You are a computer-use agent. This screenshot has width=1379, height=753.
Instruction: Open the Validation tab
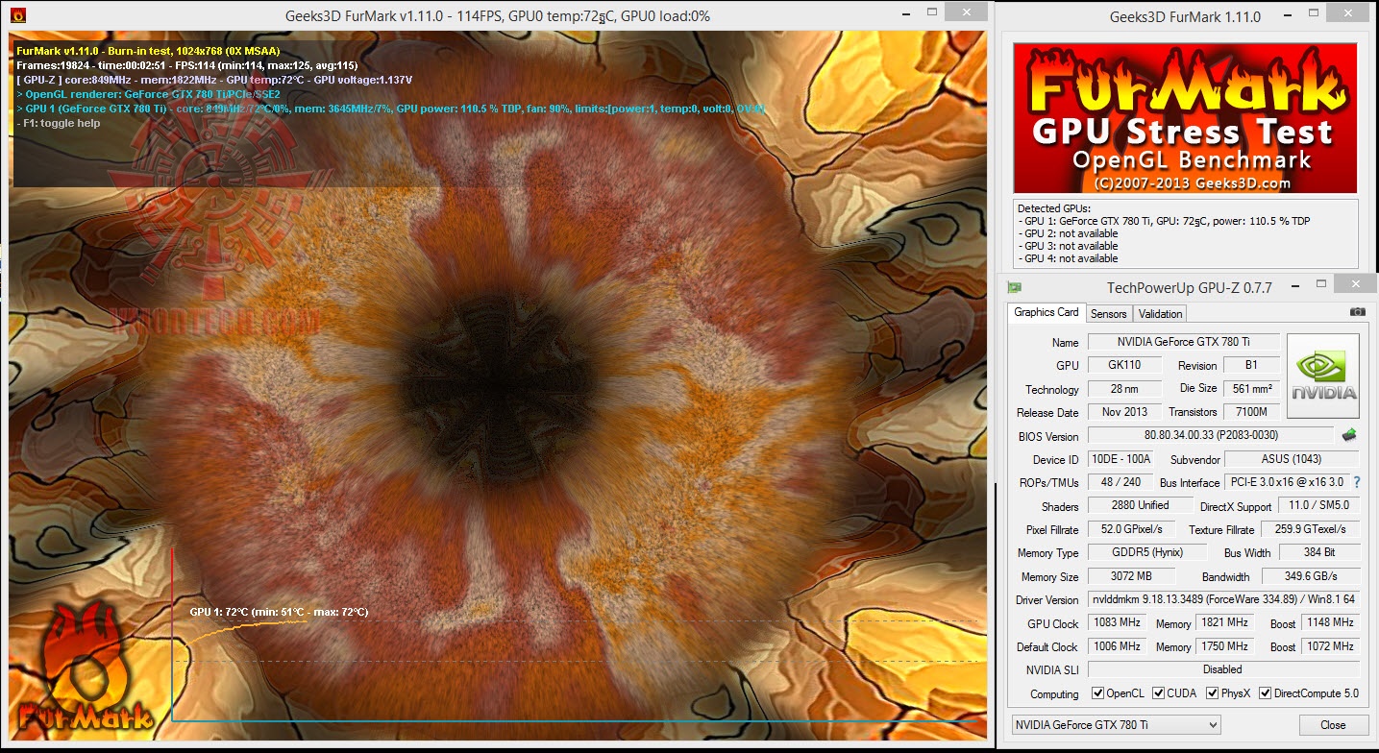point(1160,314)
